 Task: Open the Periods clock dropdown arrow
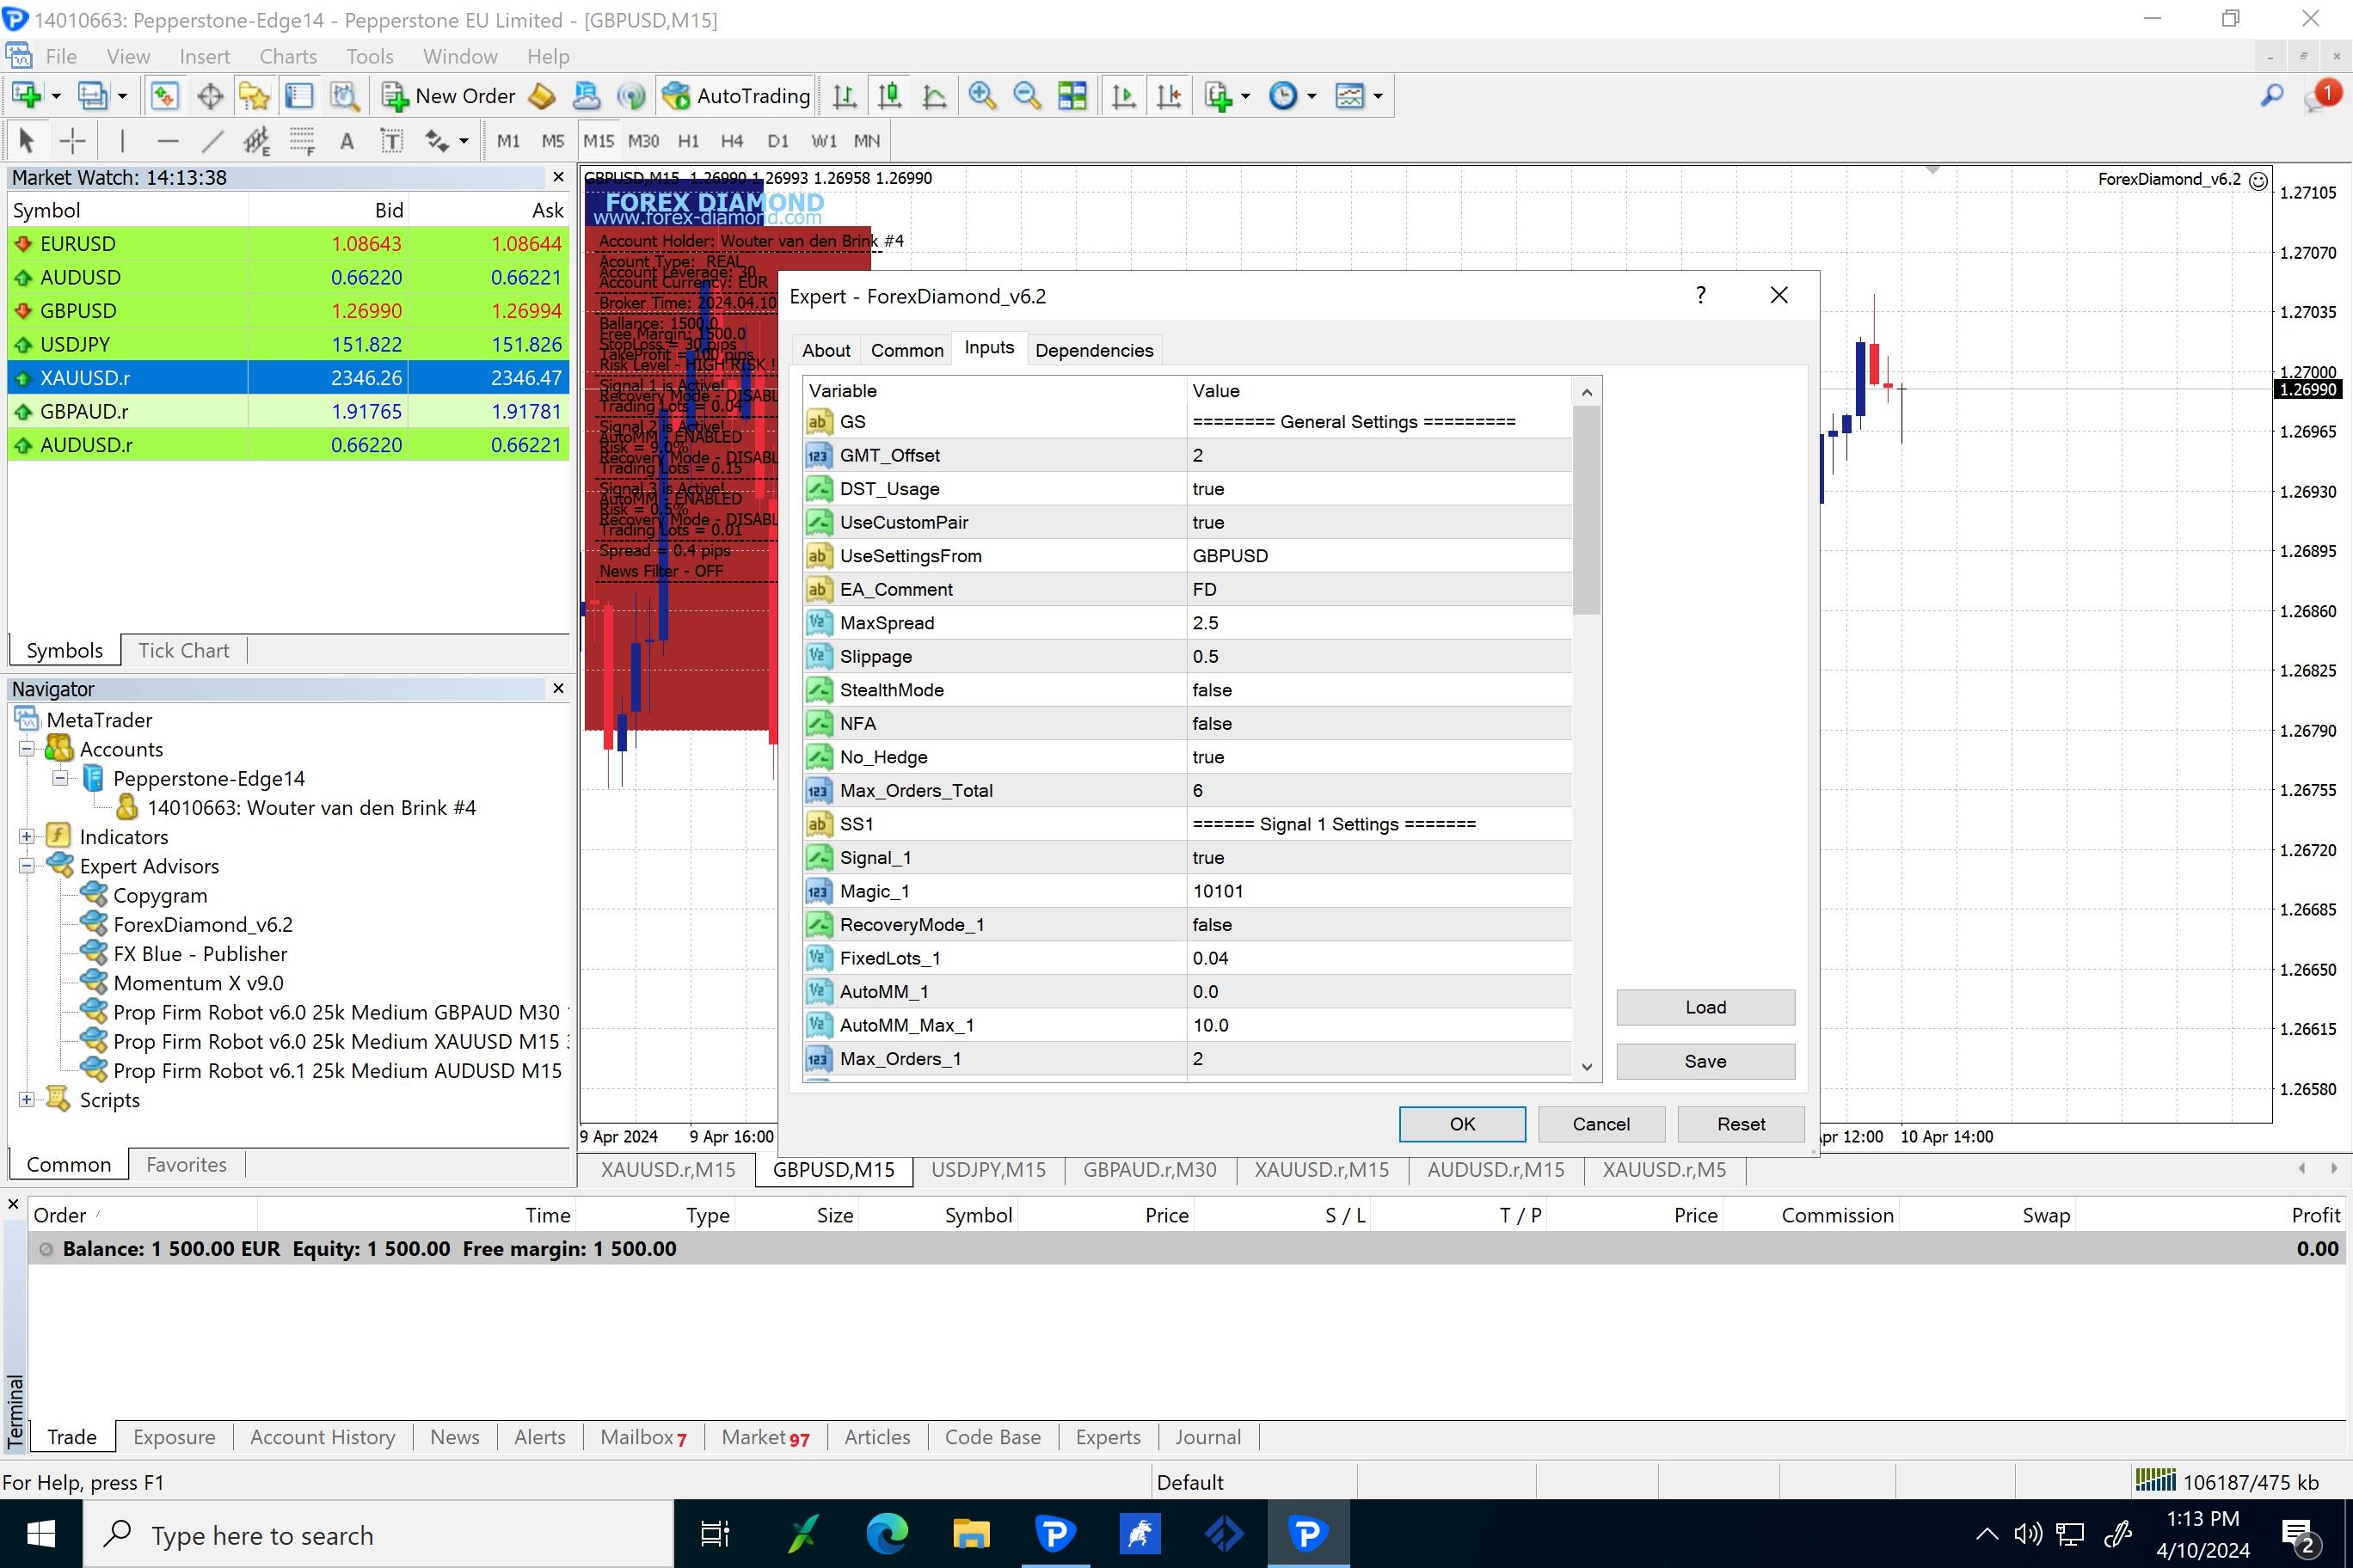pos(1312,96)
